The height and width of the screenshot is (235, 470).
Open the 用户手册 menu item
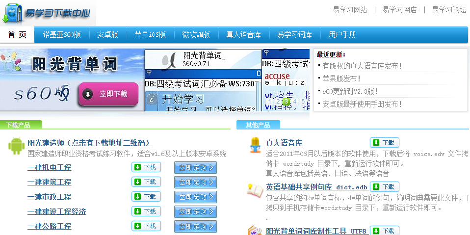coord(342,35)
